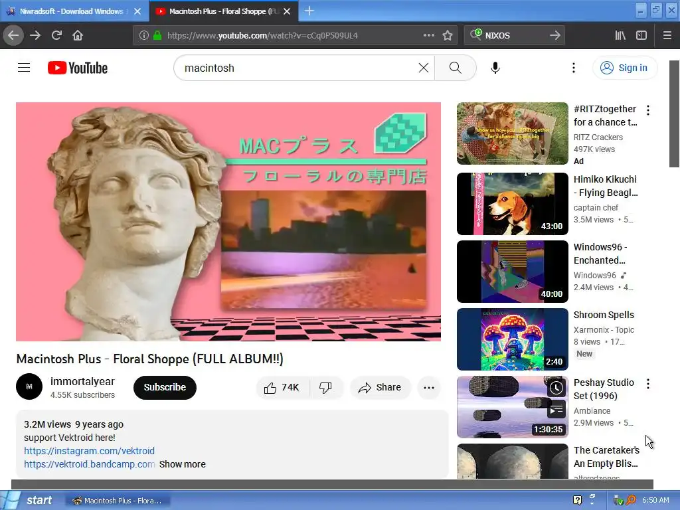Open options menu for RITZtogether ad

pos(648,110)
